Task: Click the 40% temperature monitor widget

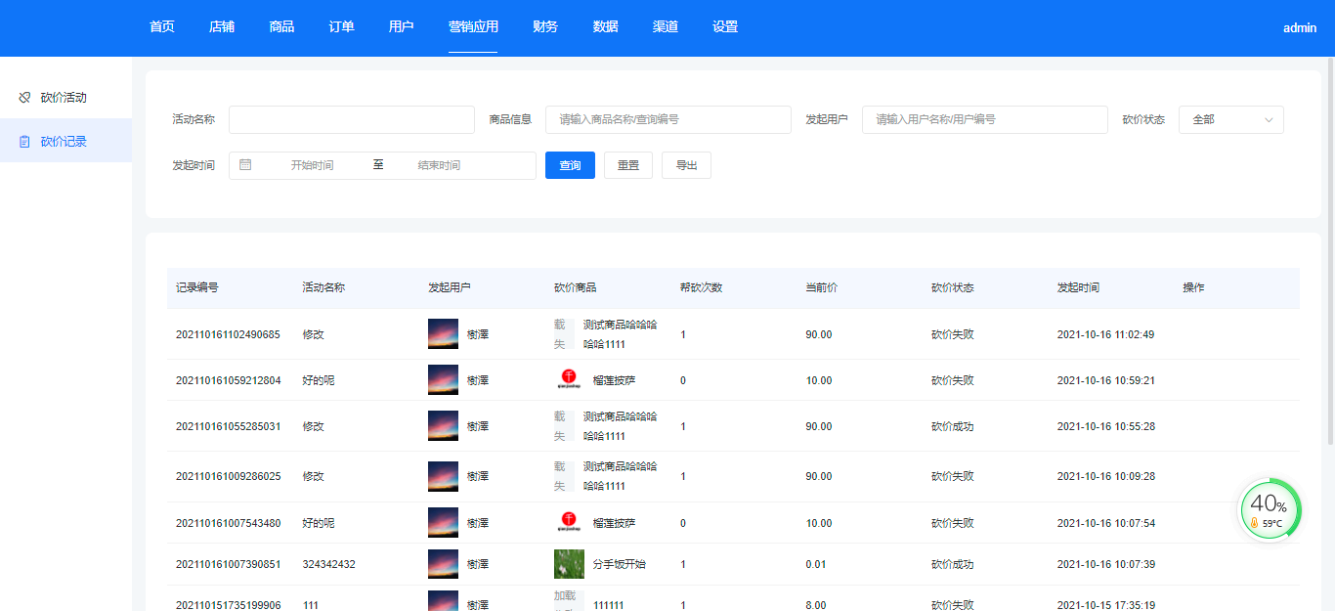Action: pos(1270,509)
